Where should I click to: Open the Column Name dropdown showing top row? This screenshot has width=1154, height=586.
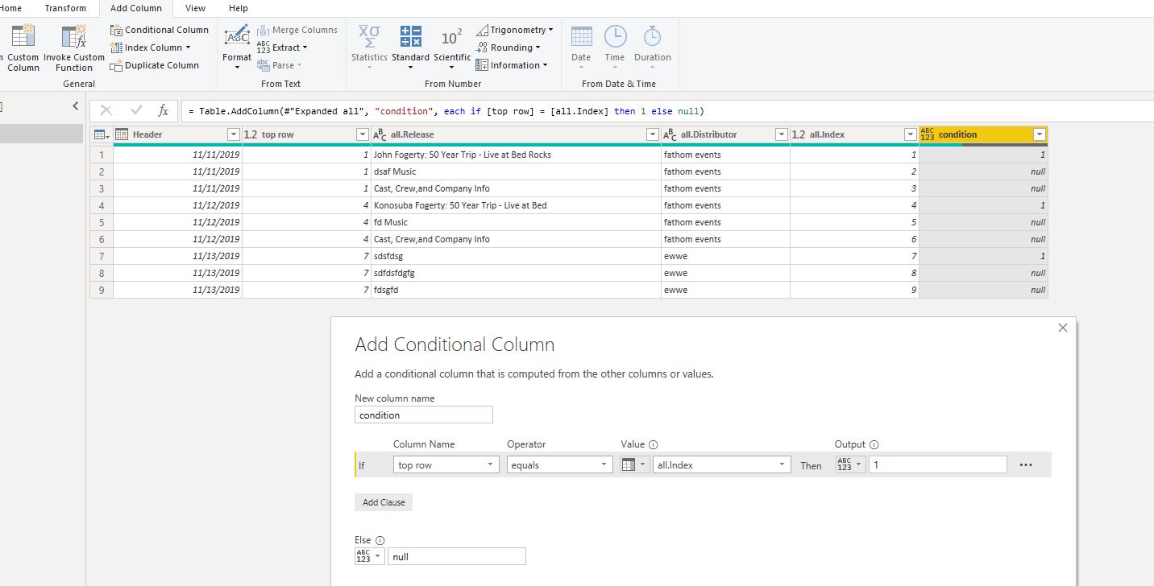click(x=446, y=465)
